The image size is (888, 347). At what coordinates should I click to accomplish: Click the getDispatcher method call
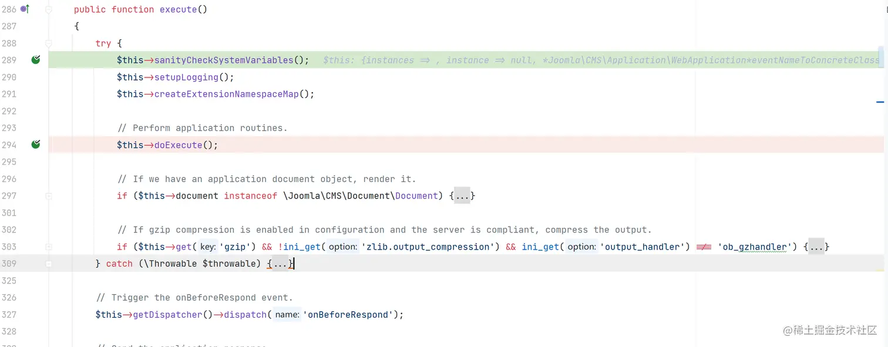click(x=167, y=315)
